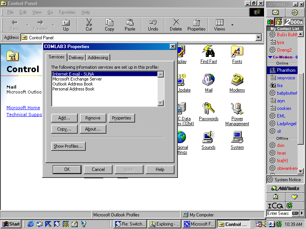
Task: Click the About... button
Action: tap(93, 129)
